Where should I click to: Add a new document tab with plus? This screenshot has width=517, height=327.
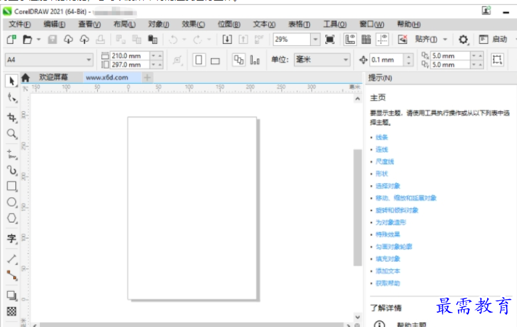pyautogui.click(x=148, y=77)
